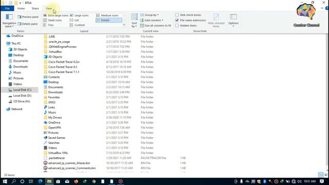Open Microsoft Edge from taskbar

coord(40,181)
